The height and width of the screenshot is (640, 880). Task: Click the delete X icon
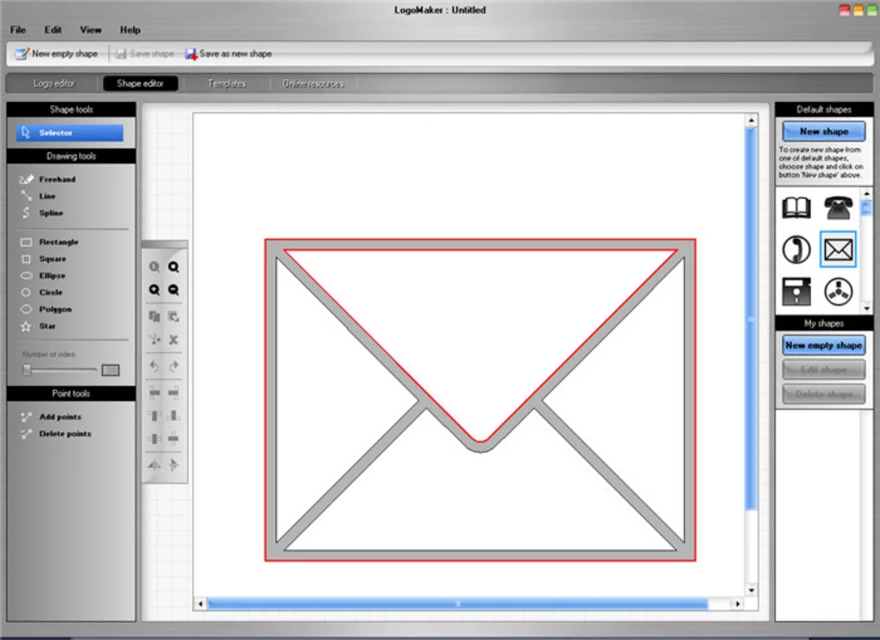(174, 339)
